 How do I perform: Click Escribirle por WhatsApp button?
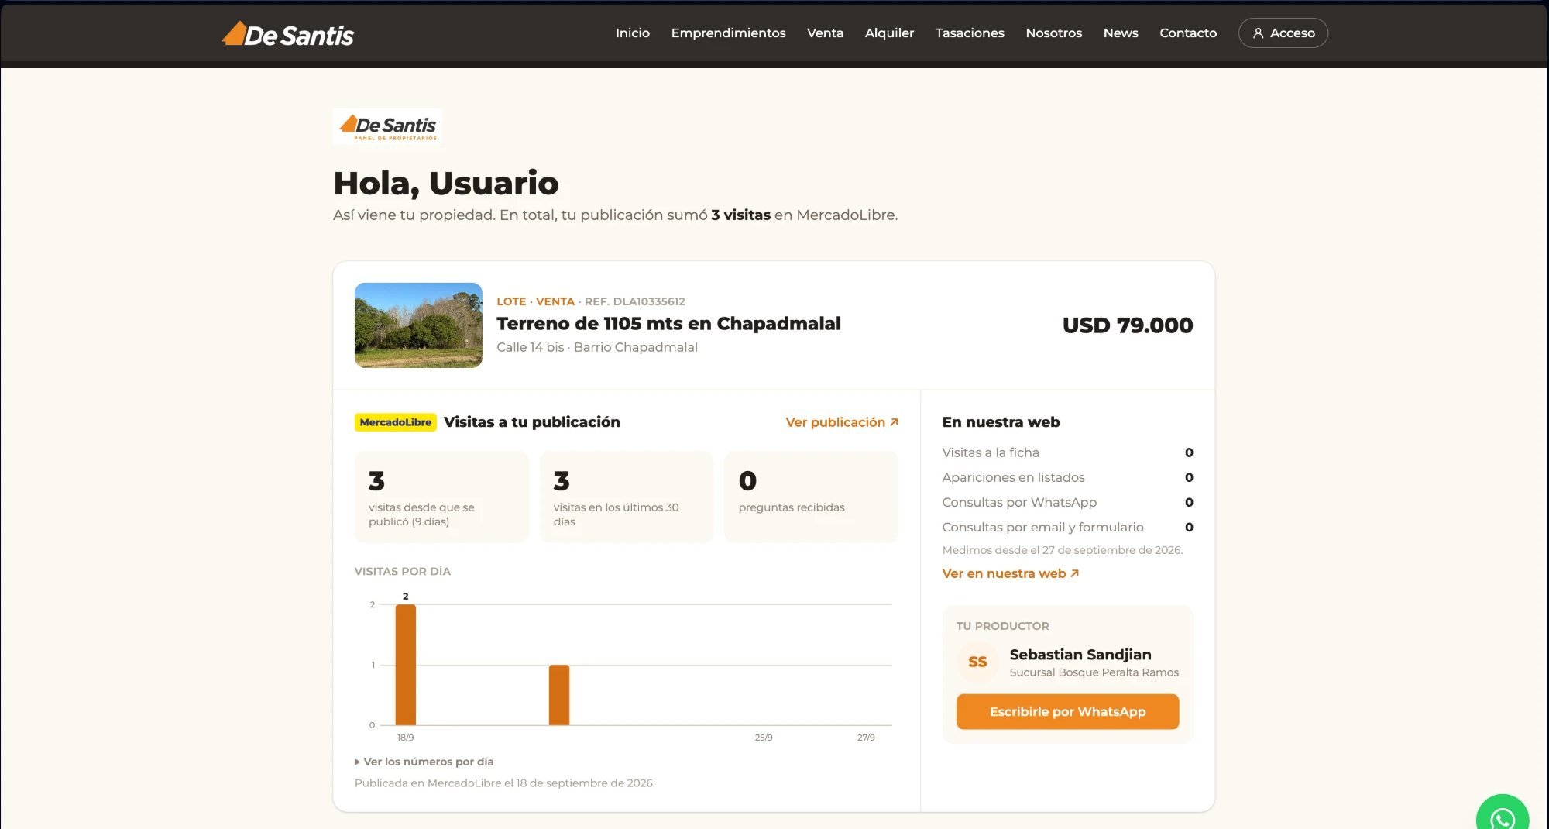pyautogui.click(x=1067, y=711)
